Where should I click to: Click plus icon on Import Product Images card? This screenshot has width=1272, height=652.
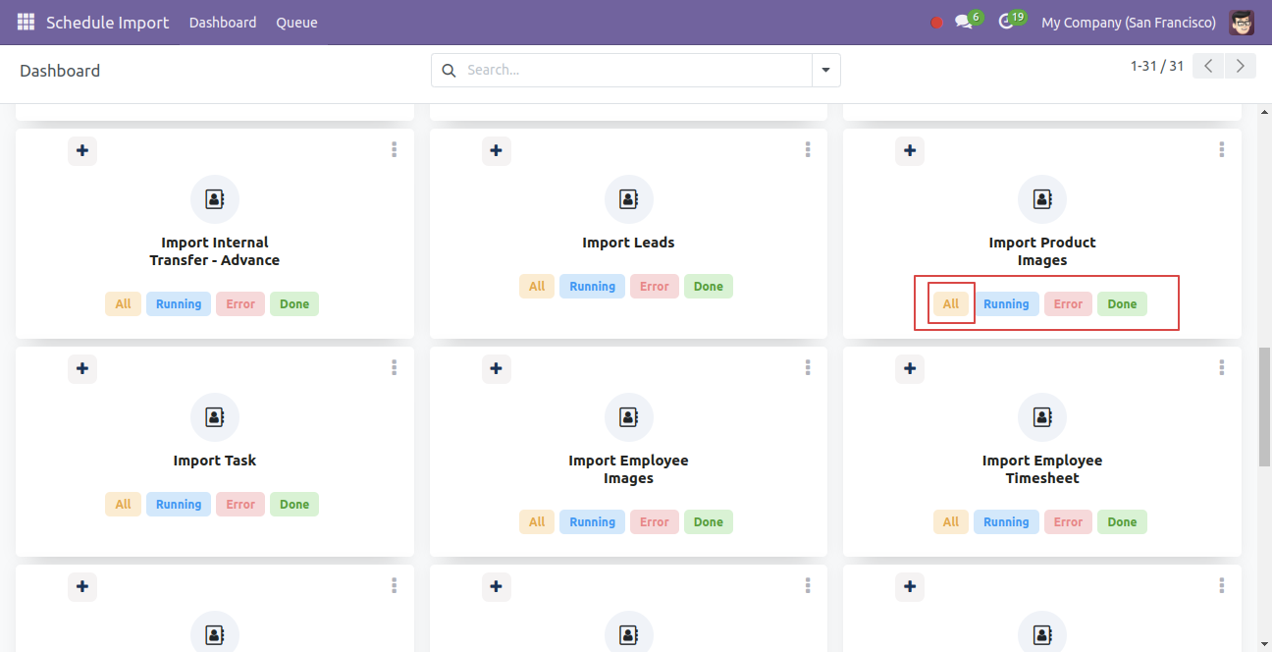click(x=910, y=150)
